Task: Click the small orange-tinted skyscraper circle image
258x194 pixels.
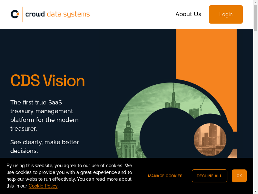Action: [210, 139]
